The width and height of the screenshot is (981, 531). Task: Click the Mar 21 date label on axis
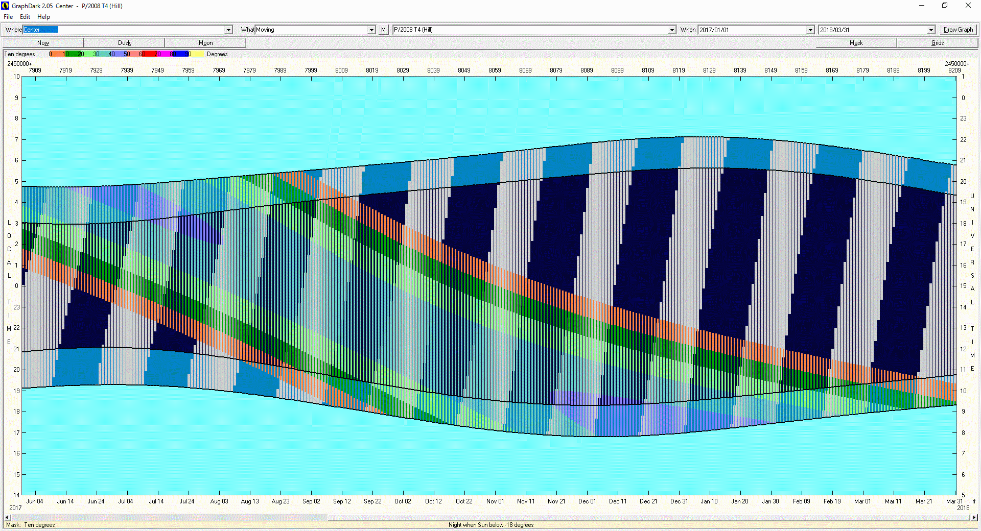923,501
